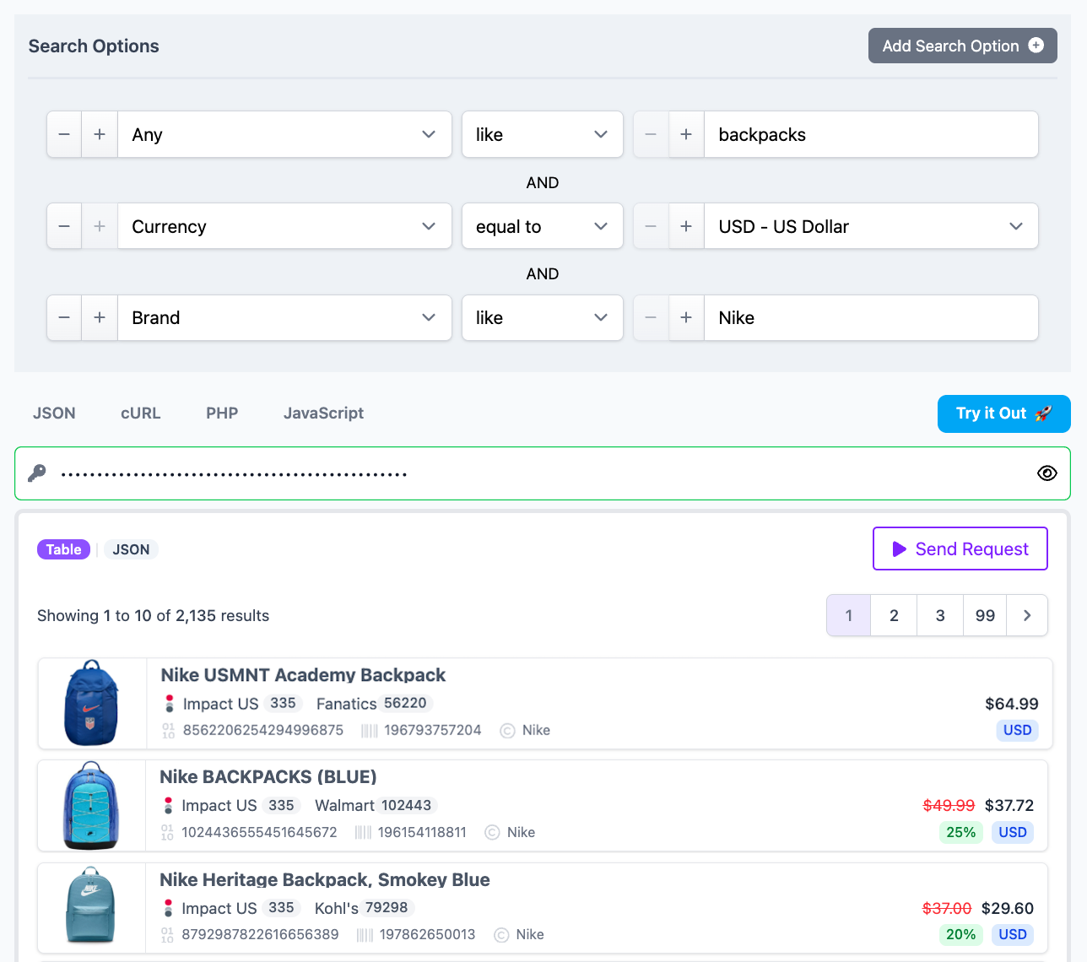
Task: Open Nike USMNT Academy Backpack thumbnail
Action: coord(92,703)
